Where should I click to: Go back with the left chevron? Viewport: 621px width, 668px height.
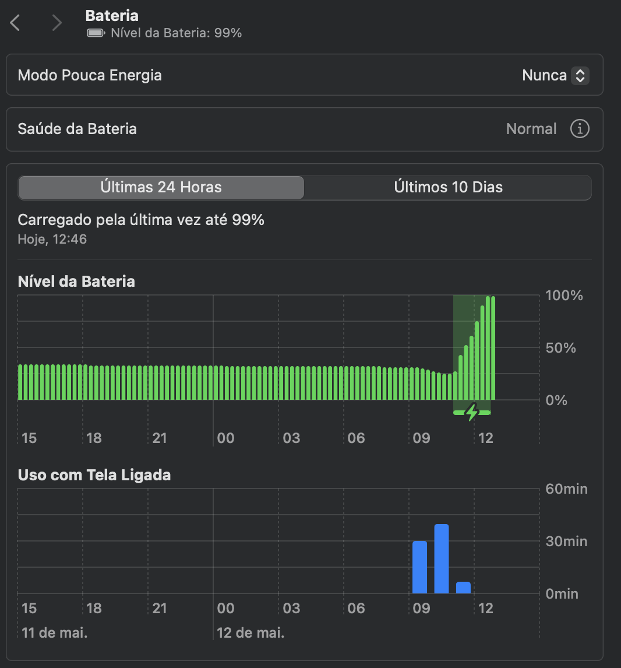[15, 23]
